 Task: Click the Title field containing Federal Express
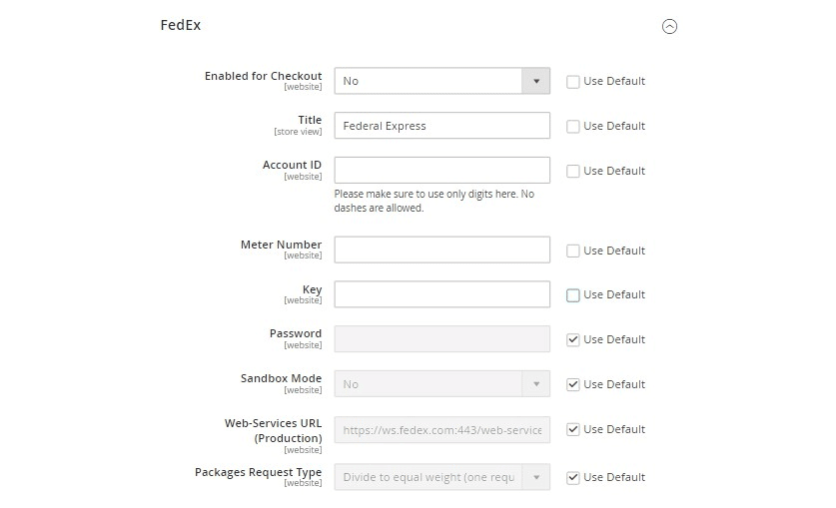tap(442, 126)
